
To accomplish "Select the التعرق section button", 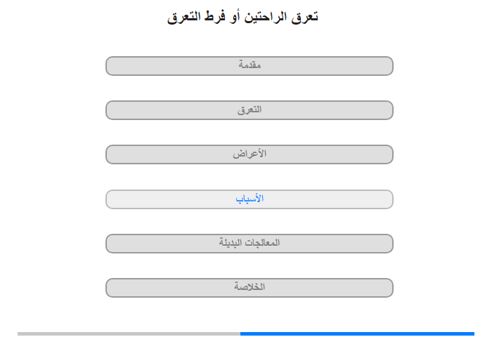I will (x=250, y=110).
